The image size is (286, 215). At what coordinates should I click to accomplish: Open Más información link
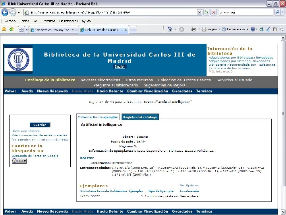tap(221, 72)
